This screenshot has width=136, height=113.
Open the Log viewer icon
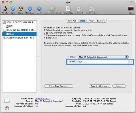coord(131,9)
